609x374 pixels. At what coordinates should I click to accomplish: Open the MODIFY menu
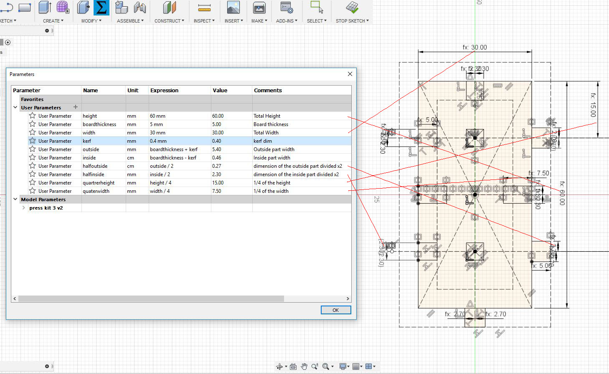(91, 20)
